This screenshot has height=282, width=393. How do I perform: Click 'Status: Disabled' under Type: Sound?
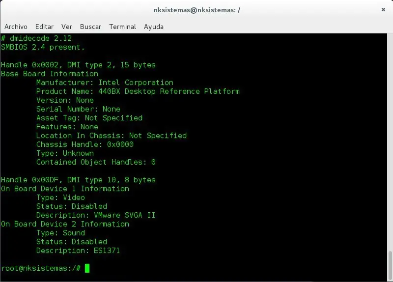(72, 242)
